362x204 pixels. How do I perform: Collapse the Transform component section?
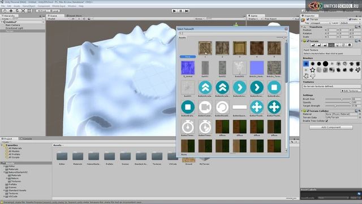(x=302, y=27)
